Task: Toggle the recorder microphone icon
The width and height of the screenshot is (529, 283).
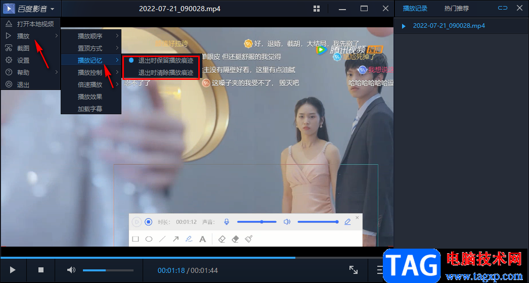Action: [x=227, y=222]
